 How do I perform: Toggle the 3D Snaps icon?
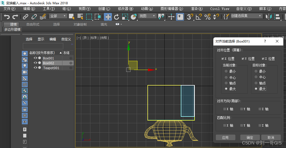[190, 17]
